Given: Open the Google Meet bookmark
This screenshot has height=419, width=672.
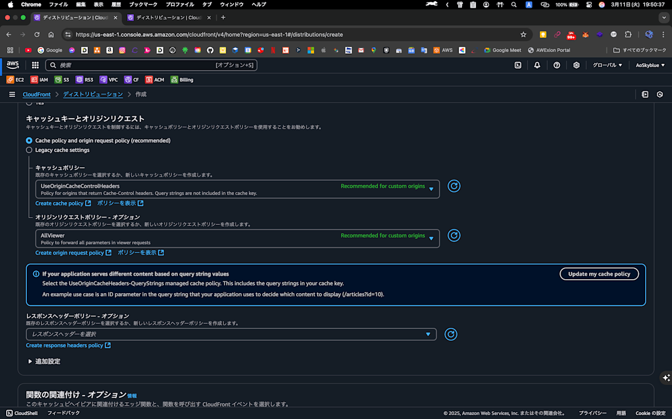Looking at the screenshot, I should coord(503,50).
